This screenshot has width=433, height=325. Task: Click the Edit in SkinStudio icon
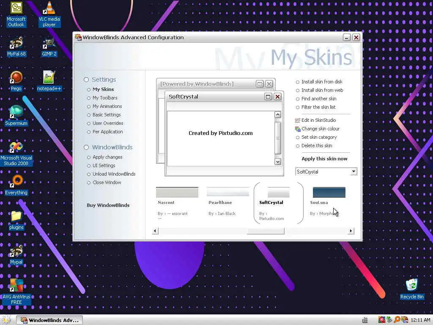point(297,120)
